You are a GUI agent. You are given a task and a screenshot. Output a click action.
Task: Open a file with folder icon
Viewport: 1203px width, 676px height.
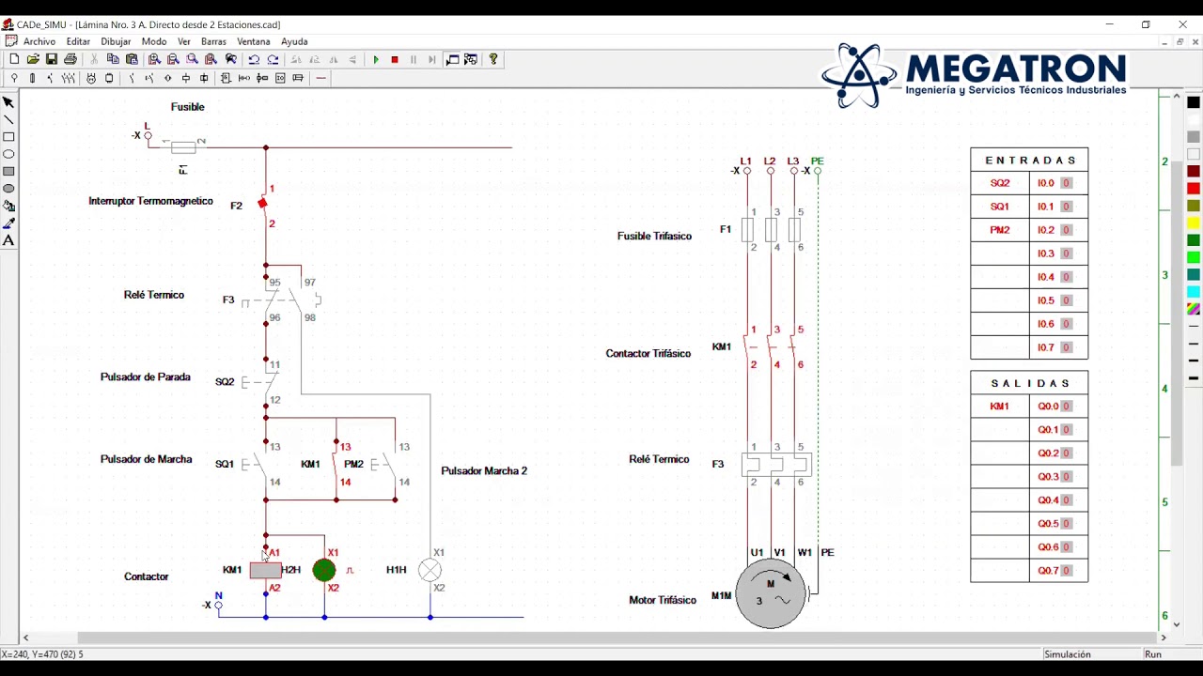(33, 59)
